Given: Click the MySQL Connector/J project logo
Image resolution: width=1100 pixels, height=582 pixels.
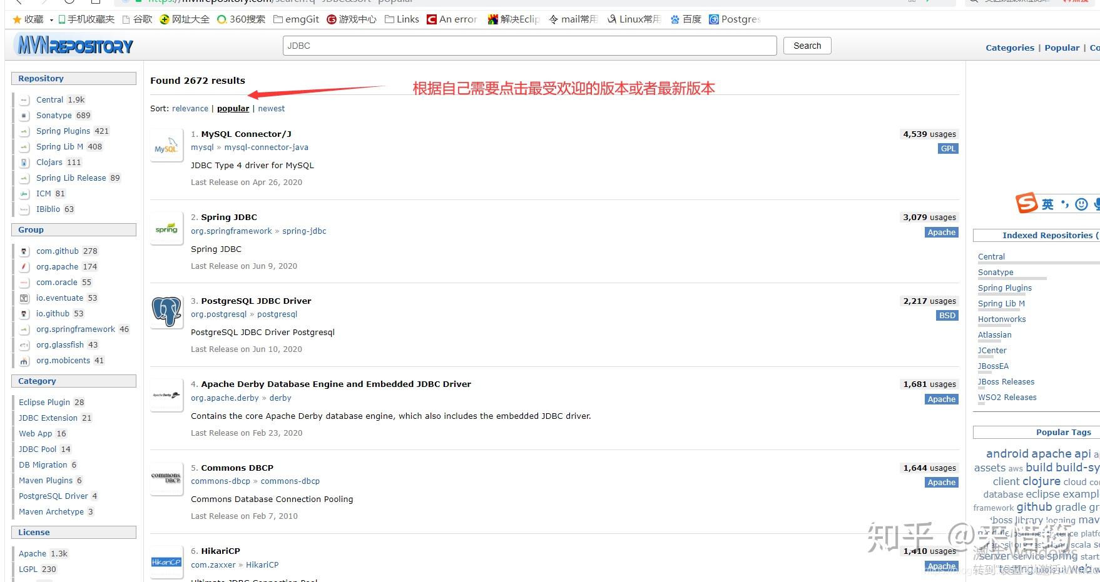Looking at the screenshot, I should click(x=165, y=146).
